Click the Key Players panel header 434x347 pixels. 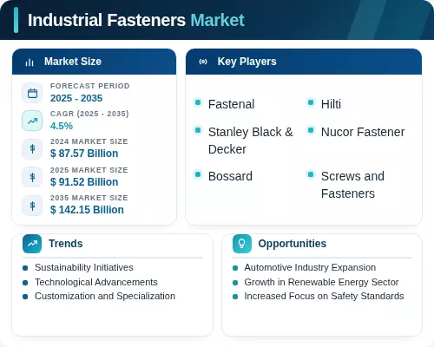click(304, 62)
